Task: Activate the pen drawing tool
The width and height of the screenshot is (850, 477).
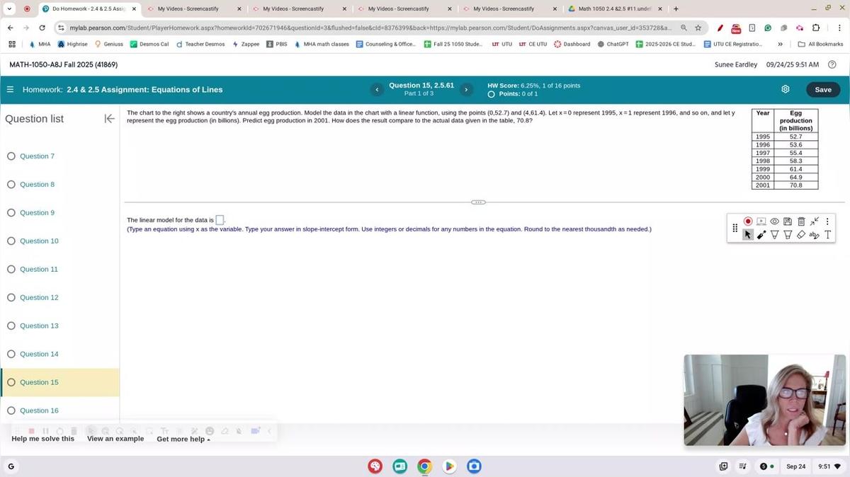Action: tap(774, 234)
